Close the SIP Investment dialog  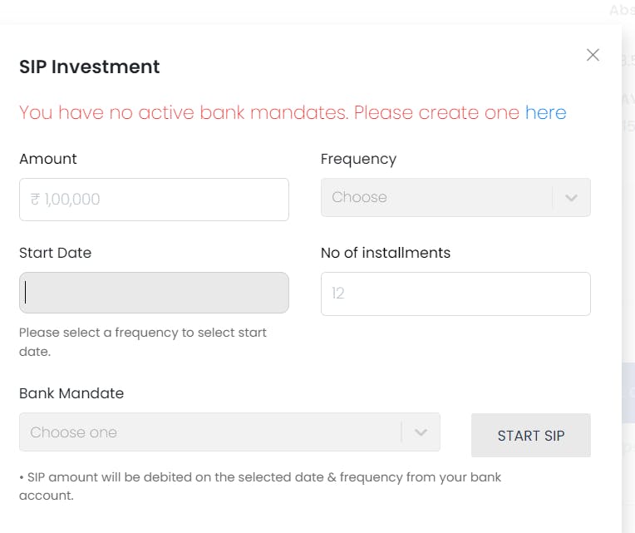click(593, 55)
